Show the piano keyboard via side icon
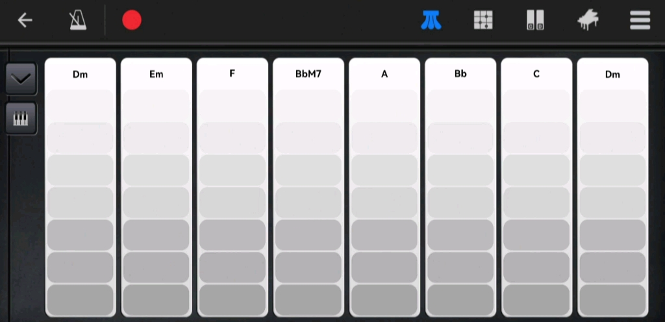This screenshot has height=322, width=665. tap(21, 119)
